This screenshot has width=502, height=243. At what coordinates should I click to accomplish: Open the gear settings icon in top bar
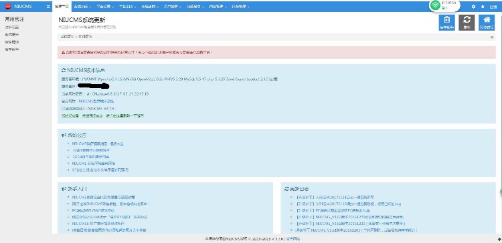(x=473, y=7)
